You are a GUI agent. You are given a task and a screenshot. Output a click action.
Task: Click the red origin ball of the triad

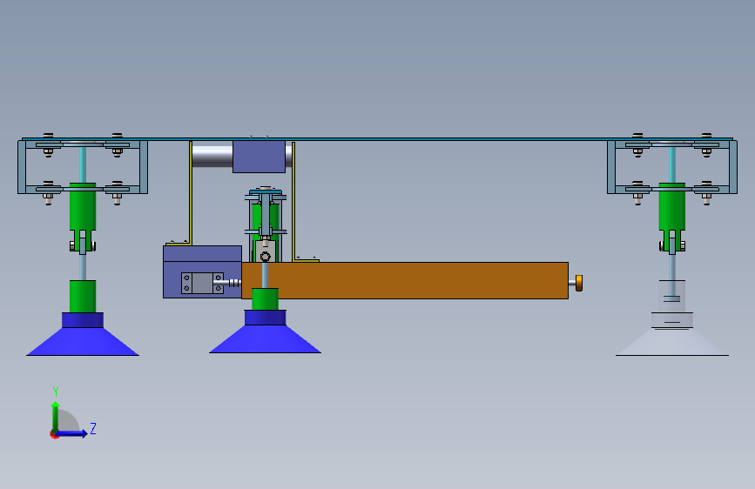pos(54,434)
